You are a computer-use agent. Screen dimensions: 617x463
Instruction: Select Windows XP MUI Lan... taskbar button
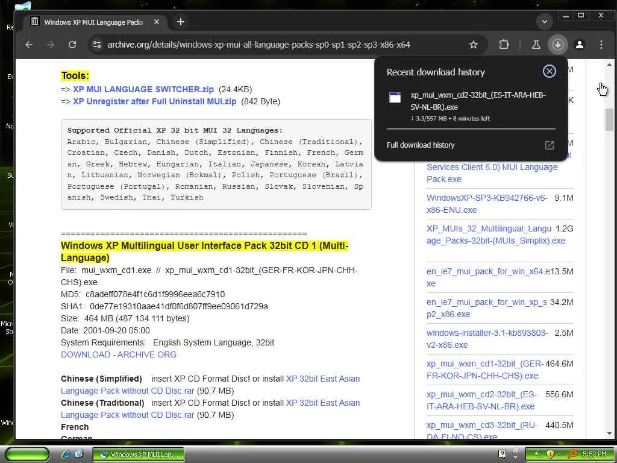pos(138,455)
